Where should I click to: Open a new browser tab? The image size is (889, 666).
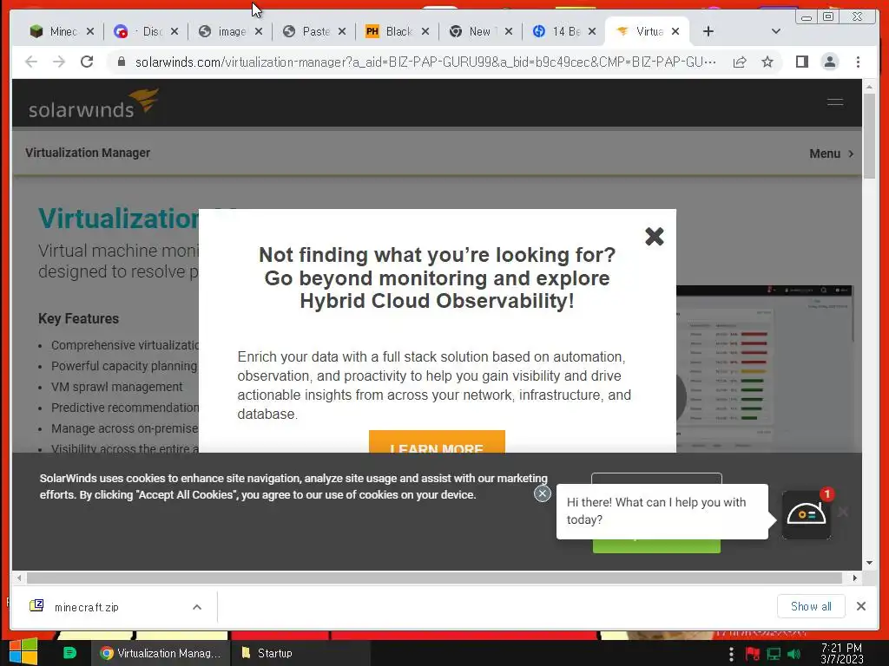coord(708,31)
